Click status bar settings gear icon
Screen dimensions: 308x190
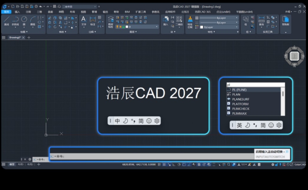point(273,164)
